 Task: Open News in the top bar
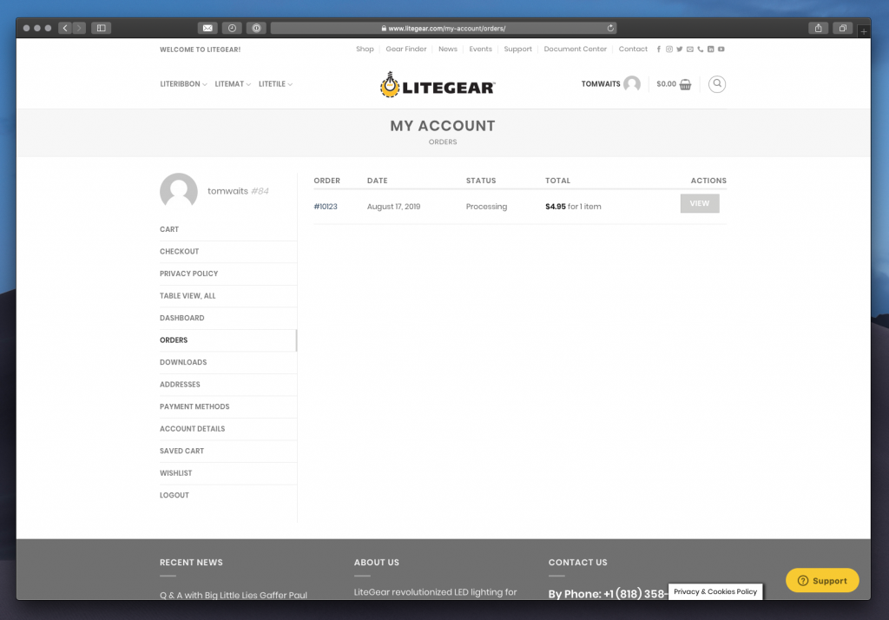447,49
